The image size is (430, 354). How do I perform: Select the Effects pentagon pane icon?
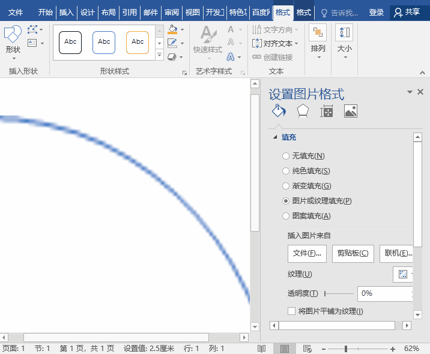[x=303, y=111]
